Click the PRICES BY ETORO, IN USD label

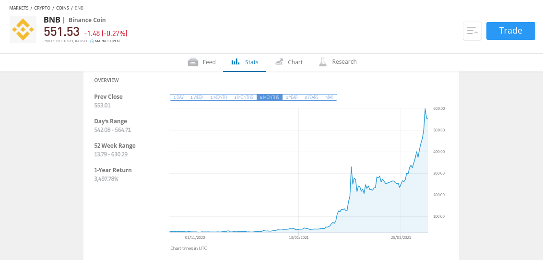point(65,41)
